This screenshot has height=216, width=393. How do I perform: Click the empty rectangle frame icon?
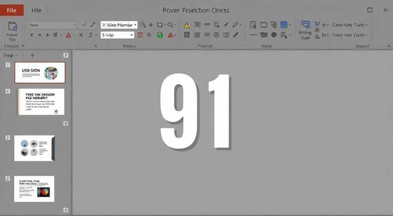[264, 25]
